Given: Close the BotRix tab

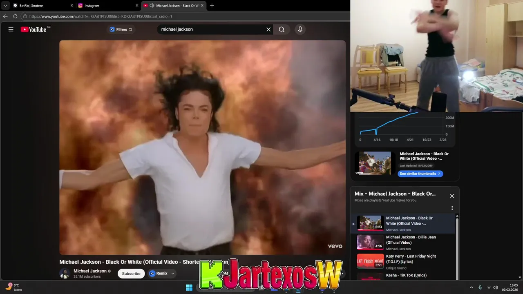Looking at the screenshot, I should click(72, 6).
